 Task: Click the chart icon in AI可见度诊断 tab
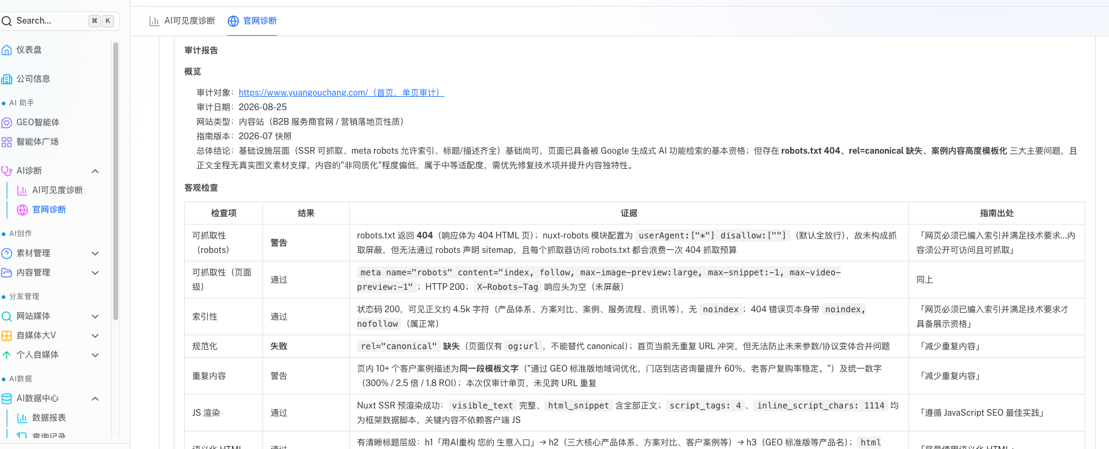point(155,21)
